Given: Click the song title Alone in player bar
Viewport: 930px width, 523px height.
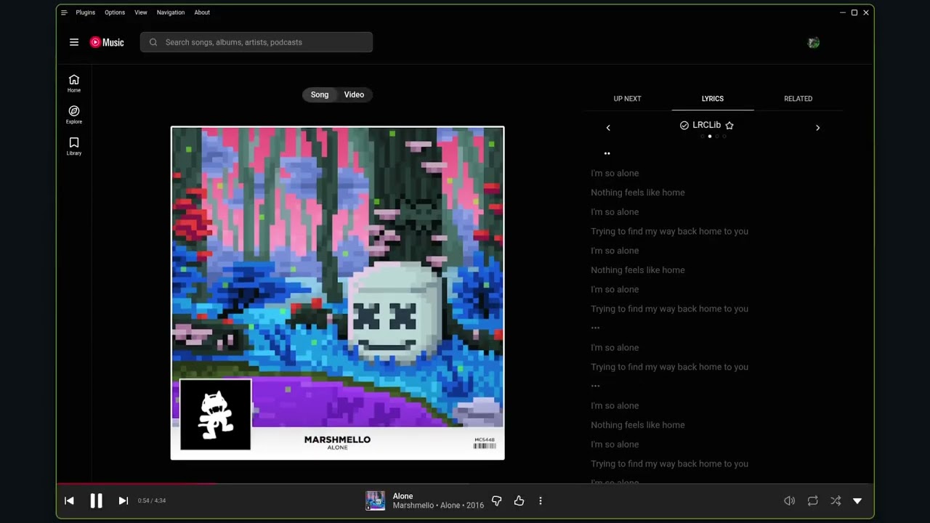Looking at the screenshot, I should pos(403,496).
